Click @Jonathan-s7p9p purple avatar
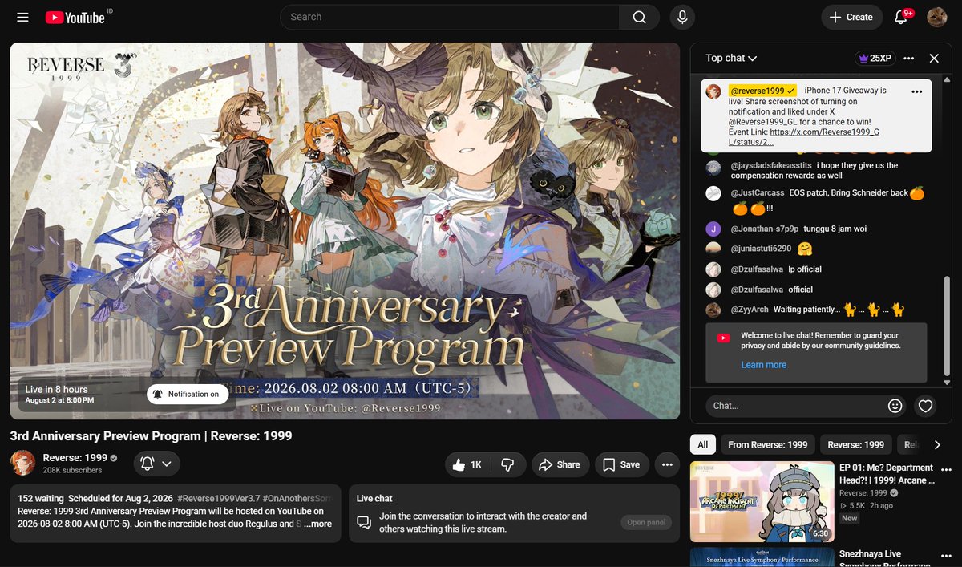Image resolution: width=962 pixels, height=567 pixels. click(x=713, y=229)
